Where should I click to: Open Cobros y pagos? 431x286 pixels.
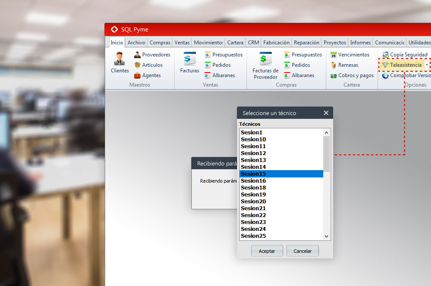point(334,75)
